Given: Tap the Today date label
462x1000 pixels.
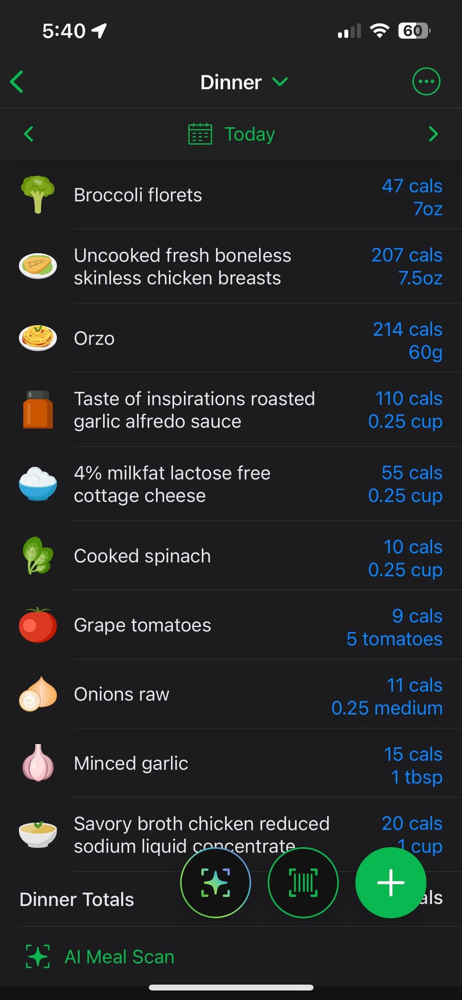Looking at the screenshot, I should click(x=249, y=134).
